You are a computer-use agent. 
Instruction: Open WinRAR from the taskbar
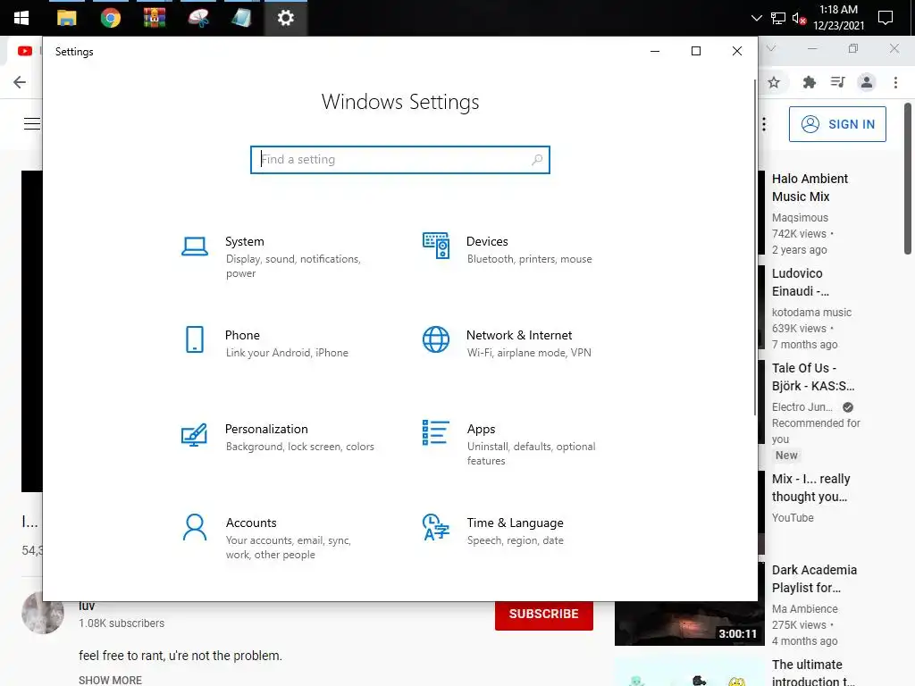coord(154,18)
